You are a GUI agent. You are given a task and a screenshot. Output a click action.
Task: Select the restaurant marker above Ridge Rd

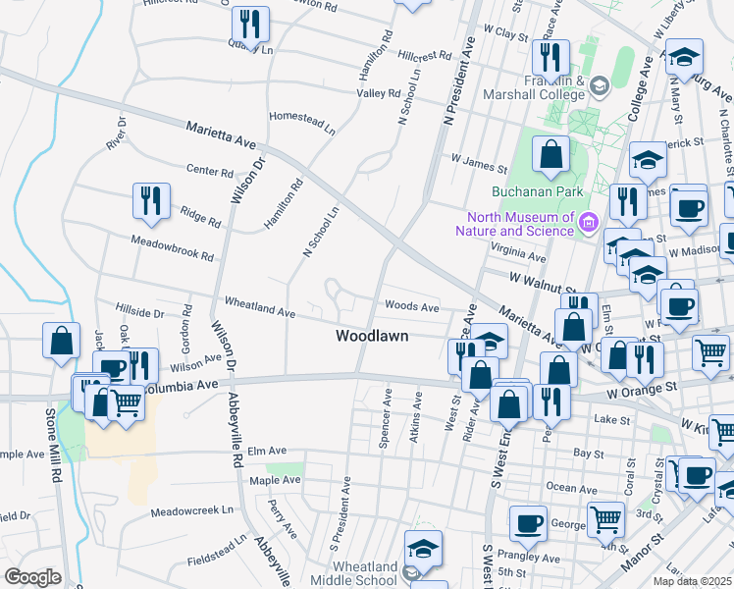(151, 202)
